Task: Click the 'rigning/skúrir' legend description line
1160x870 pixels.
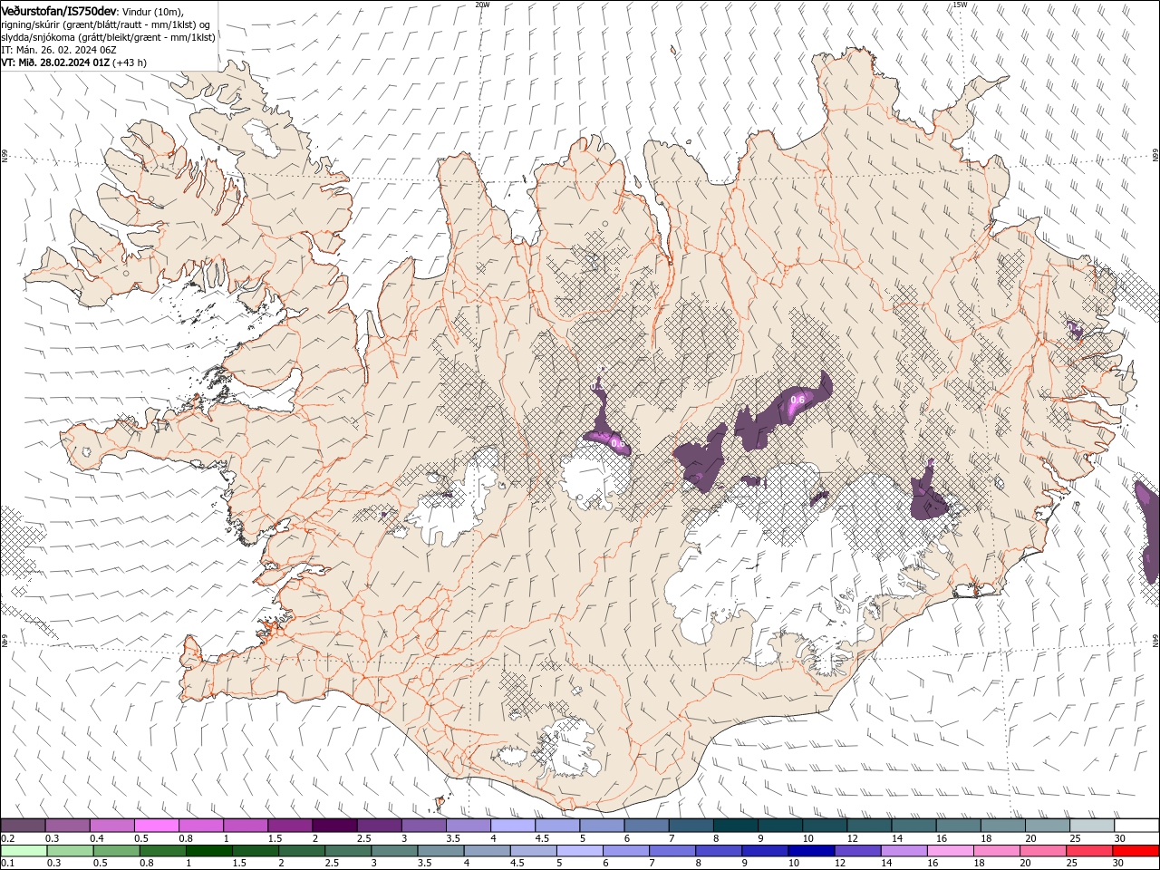Action: 105,24
